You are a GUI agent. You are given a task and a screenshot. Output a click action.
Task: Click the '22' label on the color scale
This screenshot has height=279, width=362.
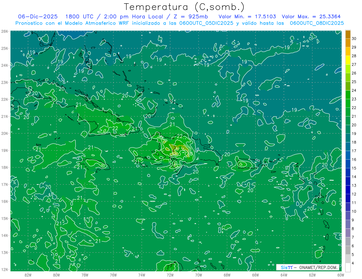pos(354,108)
